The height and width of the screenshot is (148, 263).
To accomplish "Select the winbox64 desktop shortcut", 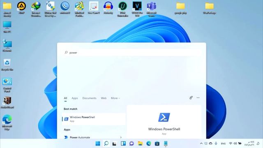I will point(65,8).
